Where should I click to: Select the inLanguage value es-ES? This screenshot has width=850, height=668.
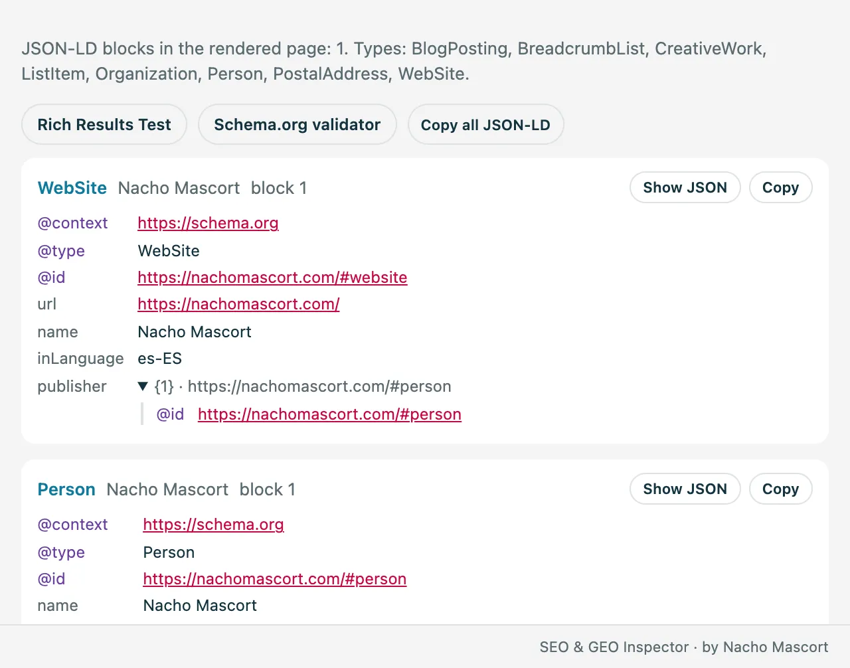pyautogui.click(x=159, y=359)
